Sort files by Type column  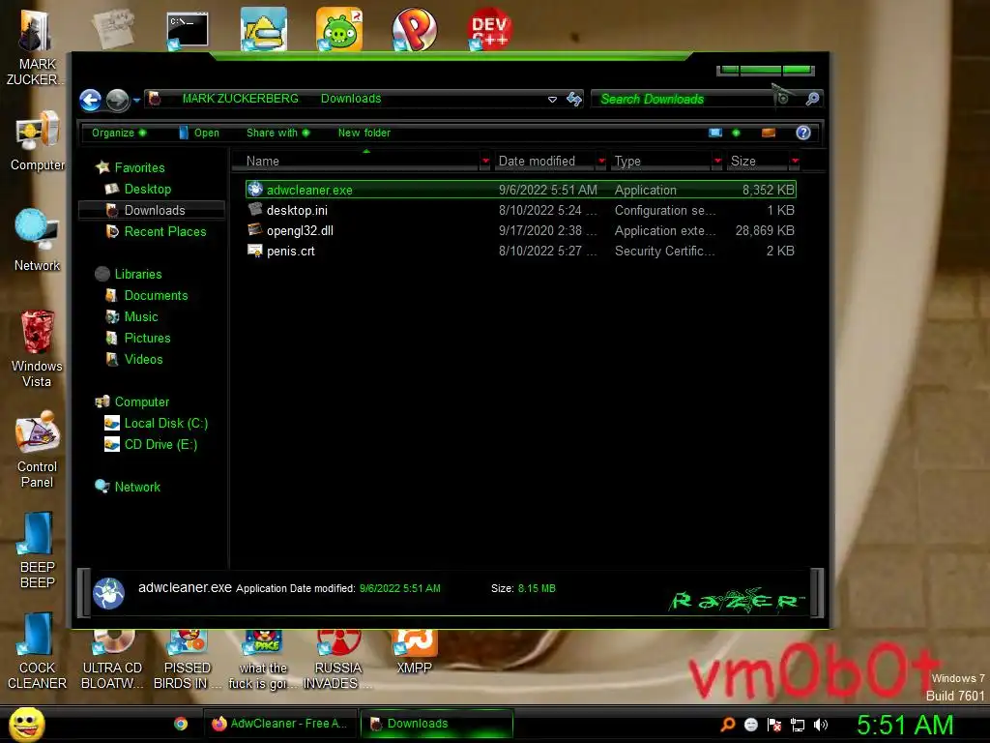661,162
